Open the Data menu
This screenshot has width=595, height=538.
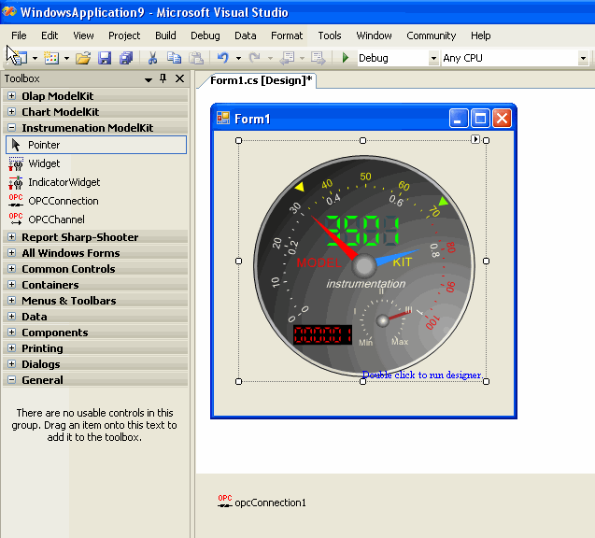coord(246,35)
